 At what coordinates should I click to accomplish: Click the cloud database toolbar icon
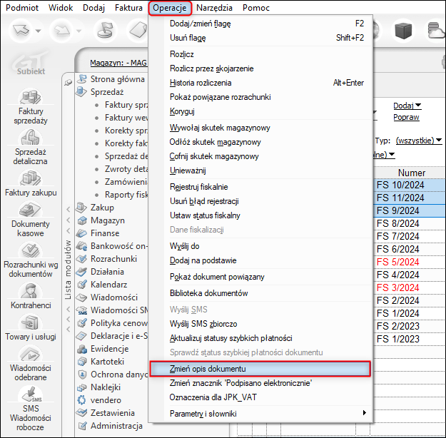click(x=435, y=30)
